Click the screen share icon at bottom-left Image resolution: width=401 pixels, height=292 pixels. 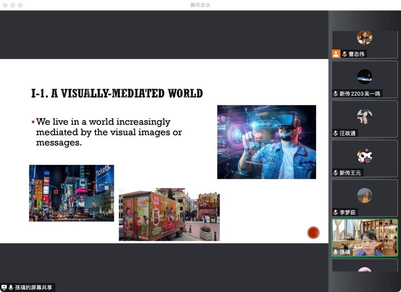(x=4, y=288)
